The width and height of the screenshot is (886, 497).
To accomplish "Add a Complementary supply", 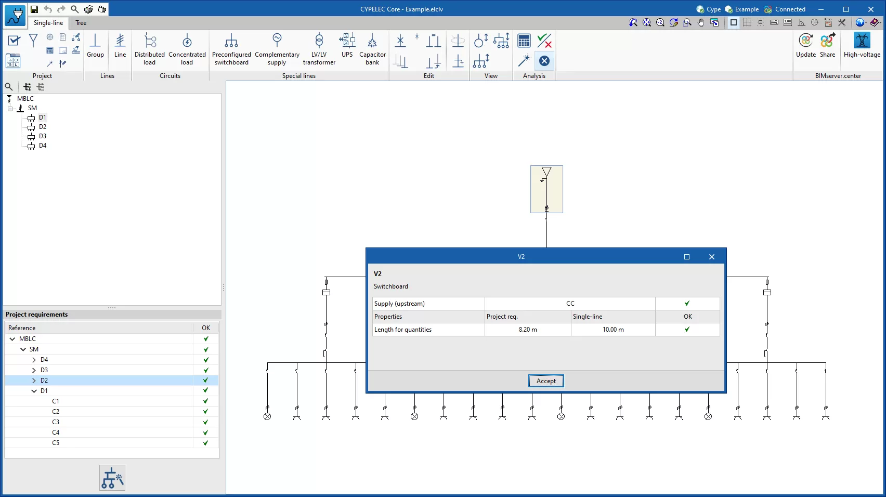I will 277,49.
